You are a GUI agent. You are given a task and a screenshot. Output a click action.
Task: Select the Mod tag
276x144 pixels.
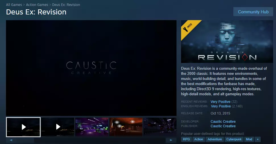[x=249, y=139]
